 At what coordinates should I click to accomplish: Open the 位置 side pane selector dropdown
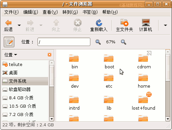11,55
